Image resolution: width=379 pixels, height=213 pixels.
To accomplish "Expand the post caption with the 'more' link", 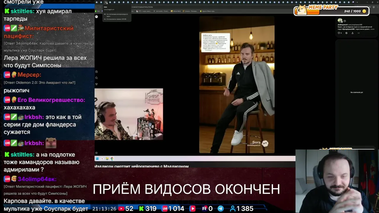I will coord(372,29).
